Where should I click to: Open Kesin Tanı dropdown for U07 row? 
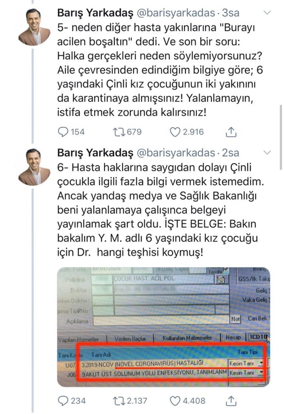[261, 363]
